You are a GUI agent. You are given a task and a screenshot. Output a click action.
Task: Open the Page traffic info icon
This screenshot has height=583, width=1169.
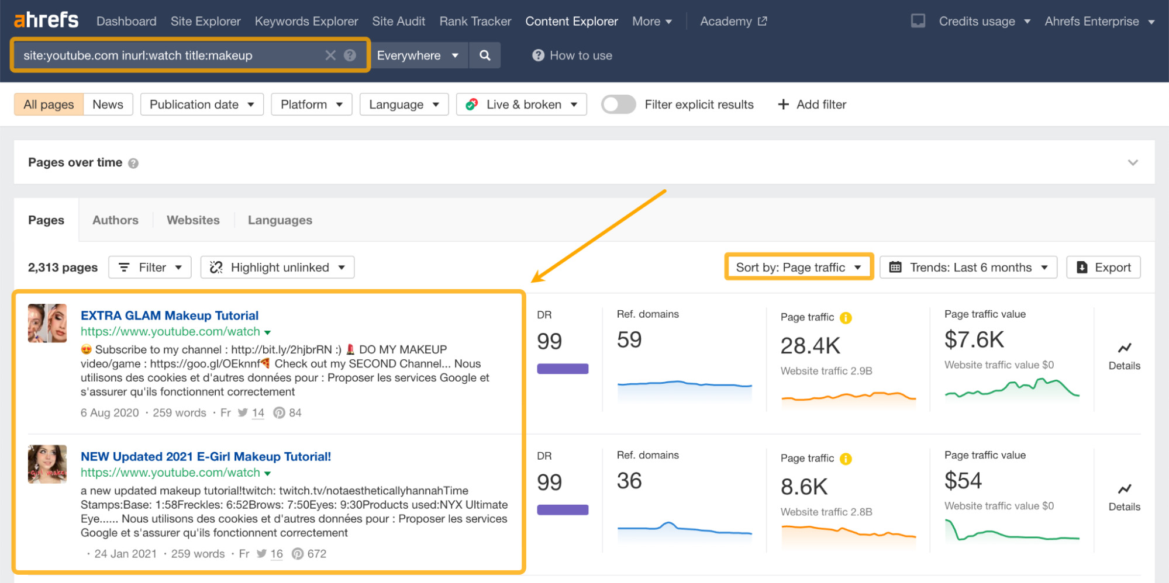coord(846,317)
